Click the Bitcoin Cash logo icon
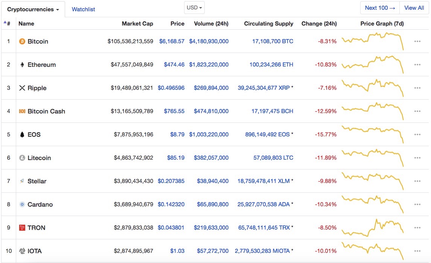431x263 pixels. coord(22,111)
